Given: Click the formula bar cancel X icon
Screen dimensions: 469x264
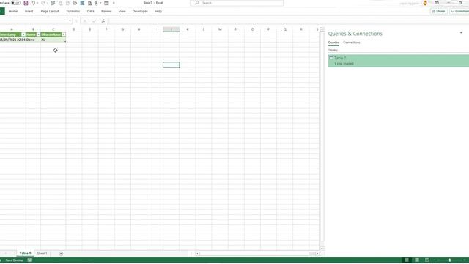Looking at the screenshot, I should coord(85,21).
